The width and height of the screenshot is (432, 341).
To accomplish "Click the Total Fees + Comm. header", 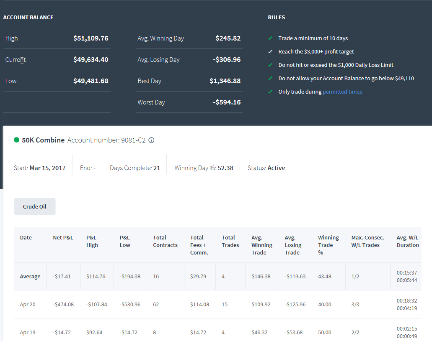I will (199, 245).
